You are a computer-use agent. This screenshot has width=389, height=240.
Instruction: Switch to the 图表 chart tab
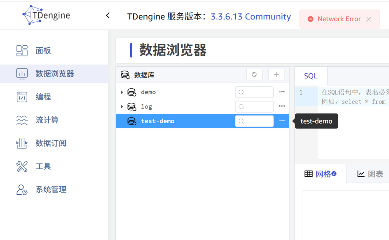[370, 174]
